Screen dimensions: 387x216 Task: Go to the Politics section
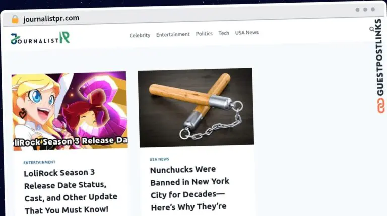point(204,34)
